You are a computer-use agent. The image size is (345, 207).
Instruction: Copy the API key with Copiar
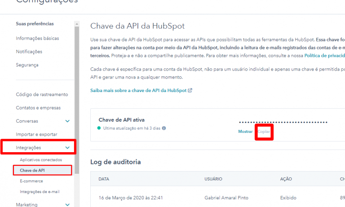point(264,132)
